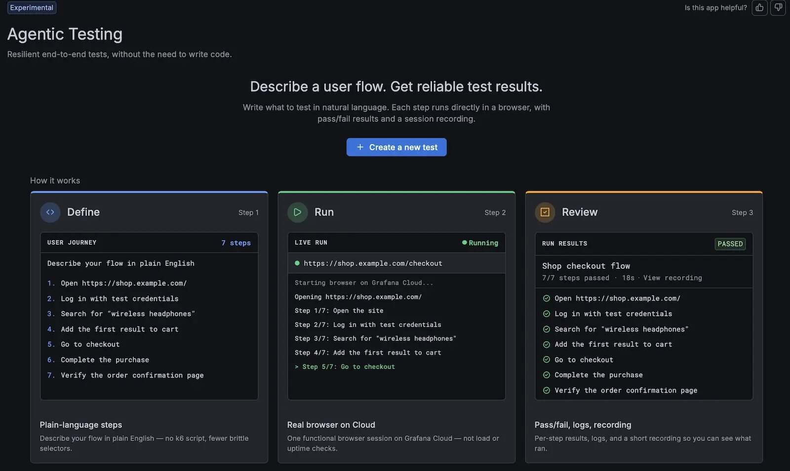790x471 pixels.
Task: Click check icon beside Verify the order confirmation
Action: point(547,390)
